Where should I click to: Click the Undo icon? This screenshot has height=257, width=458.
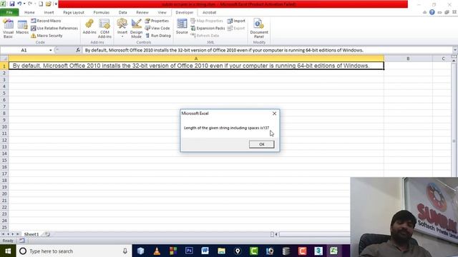[x=19, y=4]
